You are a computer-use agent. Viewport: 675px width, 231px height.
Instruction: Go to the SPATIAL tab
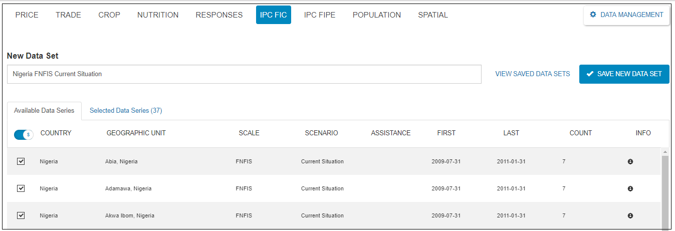pyautogui.click(x=433, y=15)
